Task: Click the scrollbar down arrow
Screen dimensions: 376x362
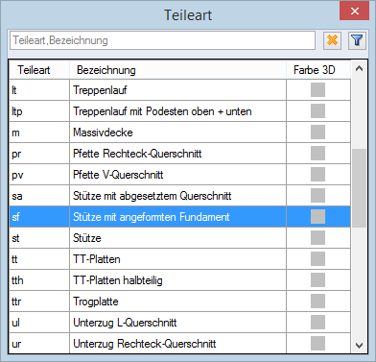Action: pyautogui.click(x=359, y=346)
